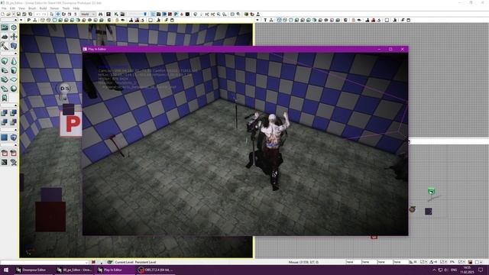489x275 pixels.
Task: Open the World coordinate system dropdown
Action: pos(88,14)
